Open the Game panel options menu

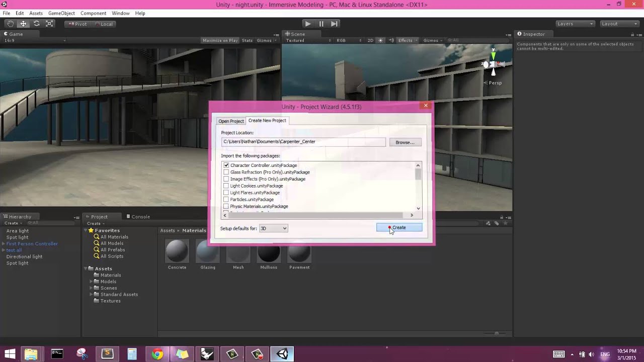click(277, 34)
